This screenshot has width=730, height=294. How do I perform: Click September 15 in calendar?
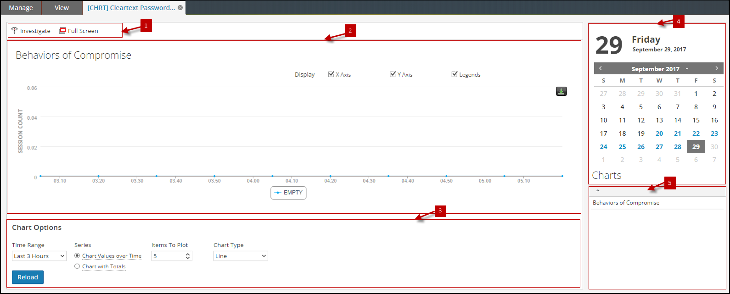pos(696,120)
